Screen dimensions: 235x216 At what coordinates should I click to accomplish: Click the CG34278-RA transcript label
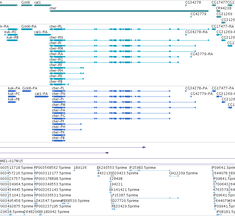197,32
